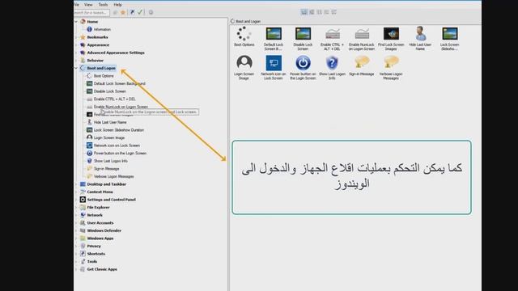
Task: Select Advanced Appearance Settings in the tree
Action: pos(116,53)
